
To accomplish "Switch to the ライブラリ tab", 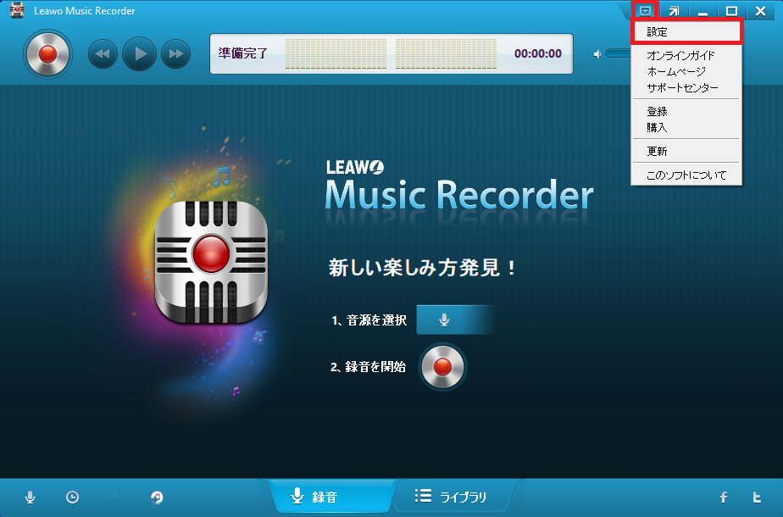I will (452, 497).
